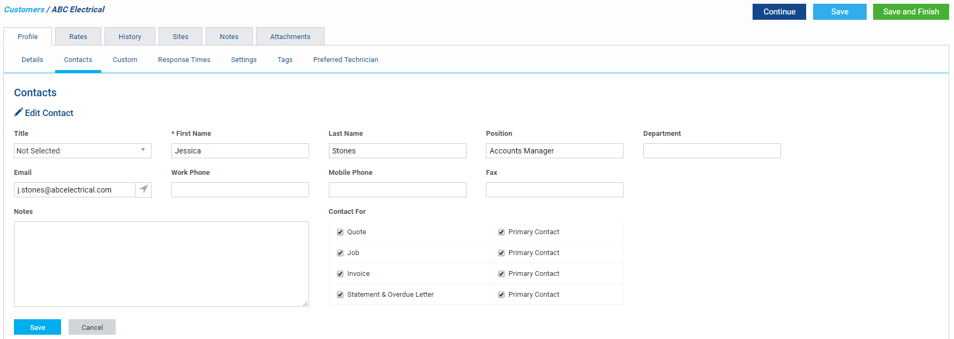Focus the Notes text area
This screenshot has width=954, height=339.
pos(161,264)
